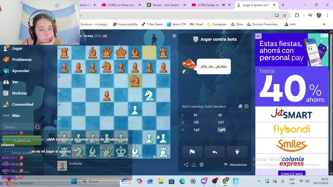Open the Amex COP bookmark
Viewport: 333px width, 187px height.
click(176, 24)
